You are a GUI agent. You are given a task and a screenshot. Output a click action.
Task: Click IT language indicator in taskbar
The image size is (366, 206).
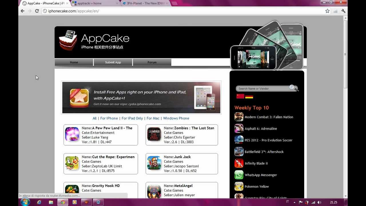pyautogui.click(x=287, y=202)
